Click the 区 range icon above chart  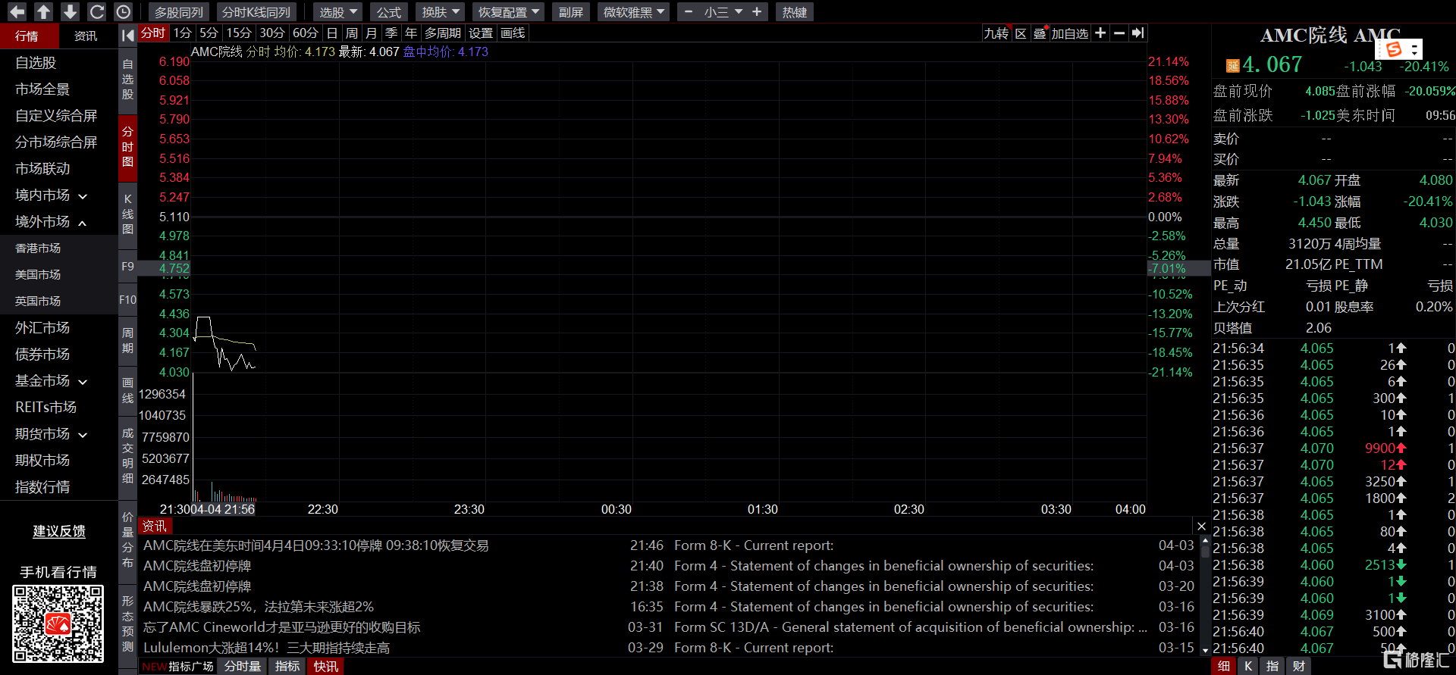(x=1021, y=33)
